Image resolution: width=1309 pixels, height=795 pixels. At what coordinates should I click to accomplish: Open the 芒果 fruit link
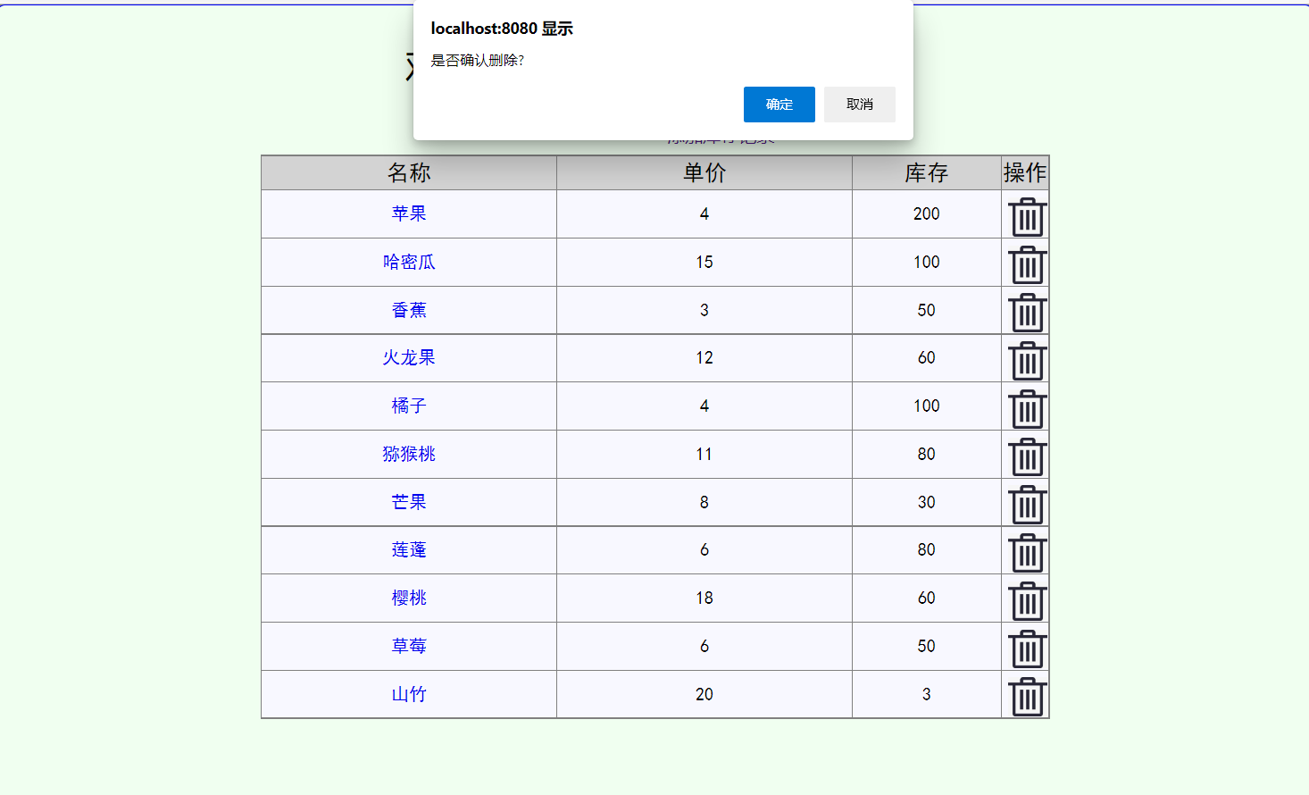click(409, 502)
